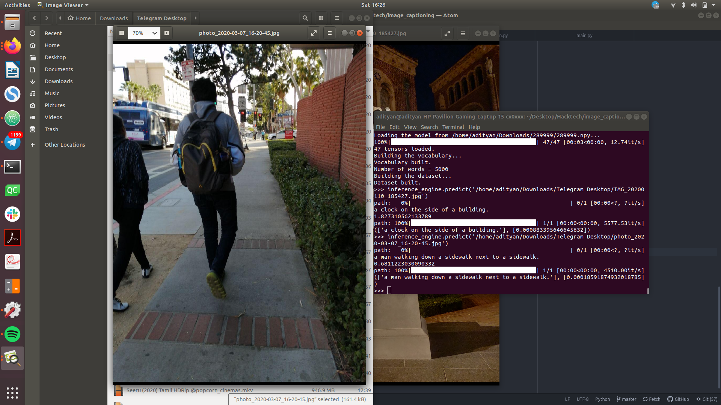The width and height of the screenshot is (721, 405).
Task: Open the Terminal menu in terminal
Action: pos(453,127)
